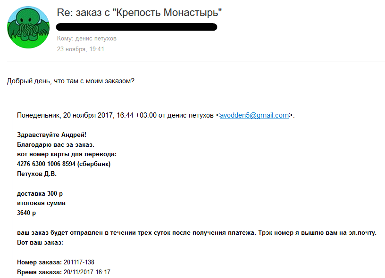Click the line "Благодарю вас за заказ."

pos(56,144)
